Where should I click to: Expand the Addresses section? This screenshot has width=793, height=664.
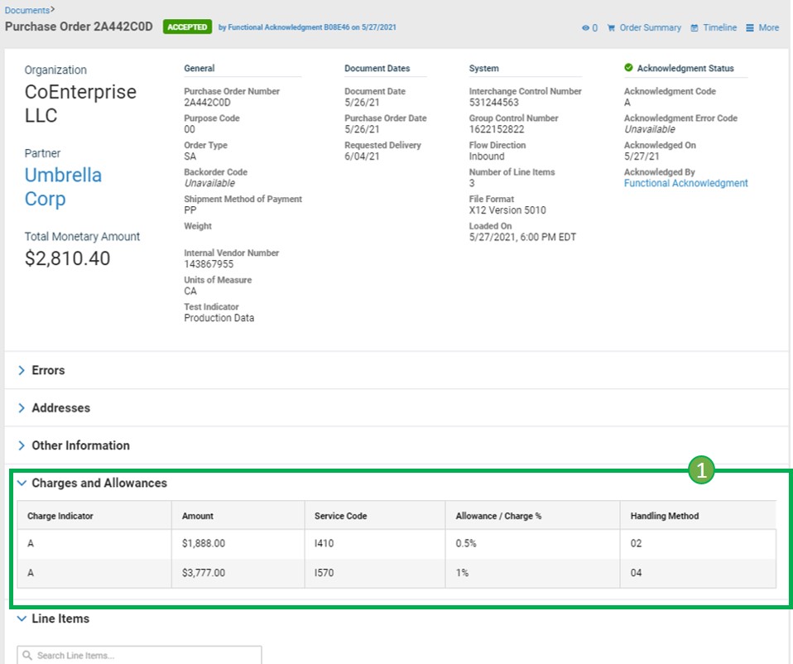(x=22, y=407)
